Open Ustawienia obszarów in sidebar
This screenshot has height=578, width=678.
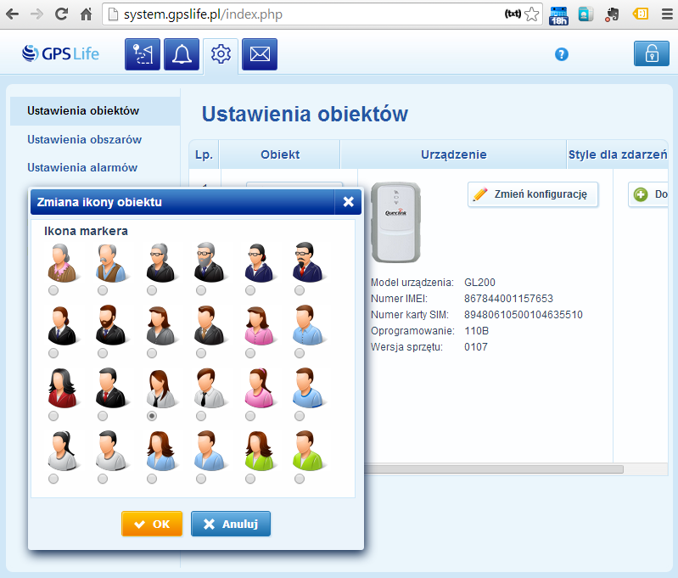(x=84, y=139)
